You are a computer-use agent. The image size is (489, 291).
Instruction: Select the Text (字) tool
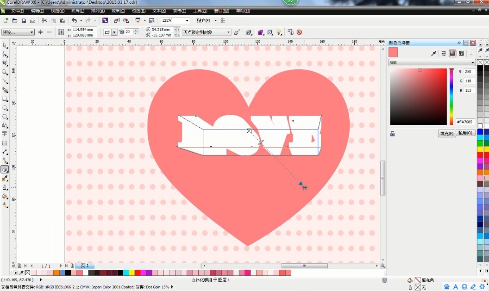pos(5,134)
